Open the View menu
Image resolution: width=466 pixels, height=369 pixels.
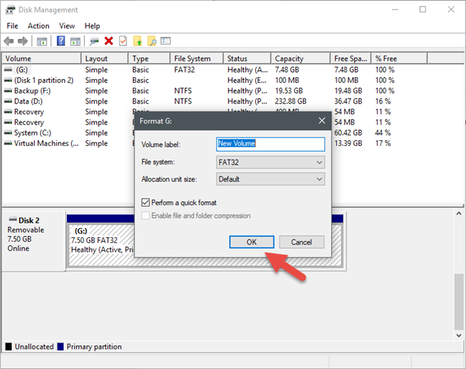click(67, 26)
